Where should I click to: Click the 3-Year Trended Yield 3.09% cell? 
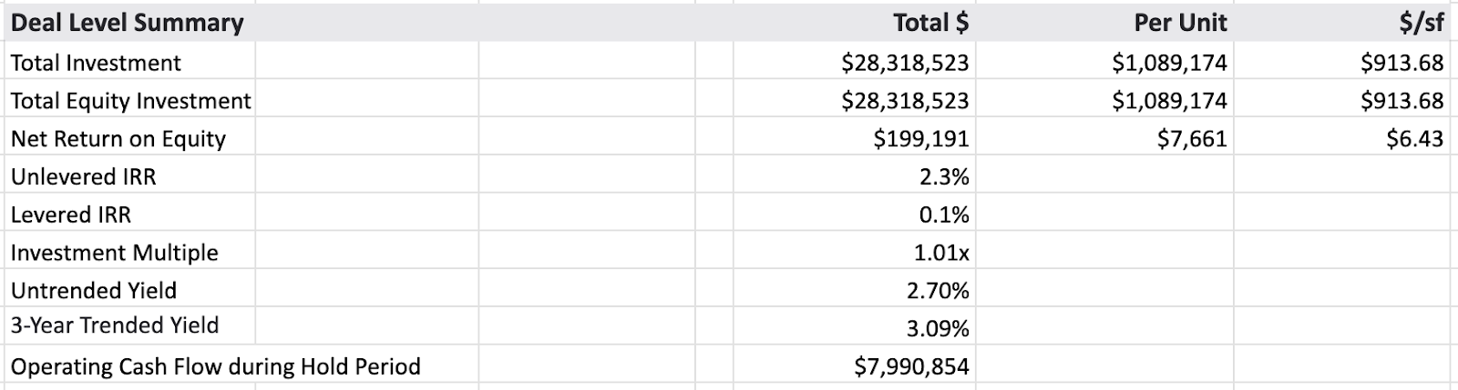(x=836, y=328)
